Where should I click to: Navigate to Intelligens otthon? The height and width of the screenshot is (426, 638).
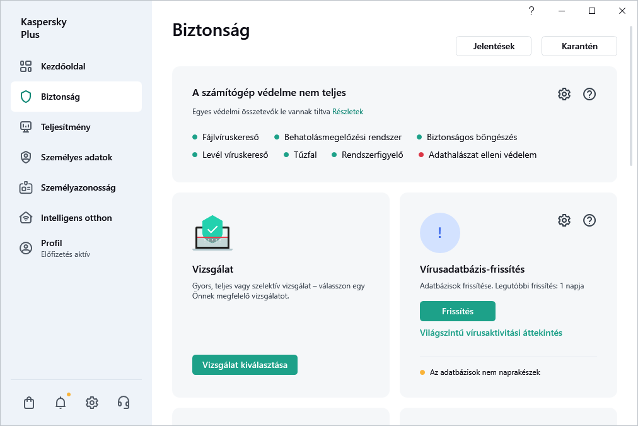[x=76, y=218]
